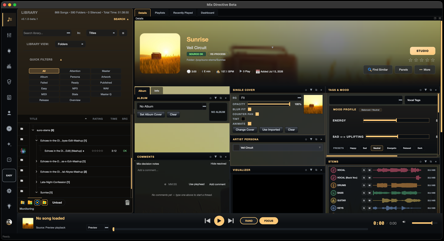This screenshot has height=241, width=444.
Task: Click the volume speaker icon
Action: pyautogui.click(x=404, y=222)
